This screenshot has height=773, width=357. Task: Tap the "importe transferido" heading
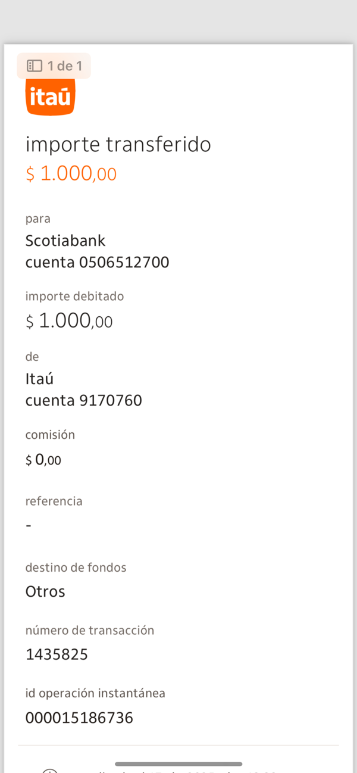coord(118,144)
